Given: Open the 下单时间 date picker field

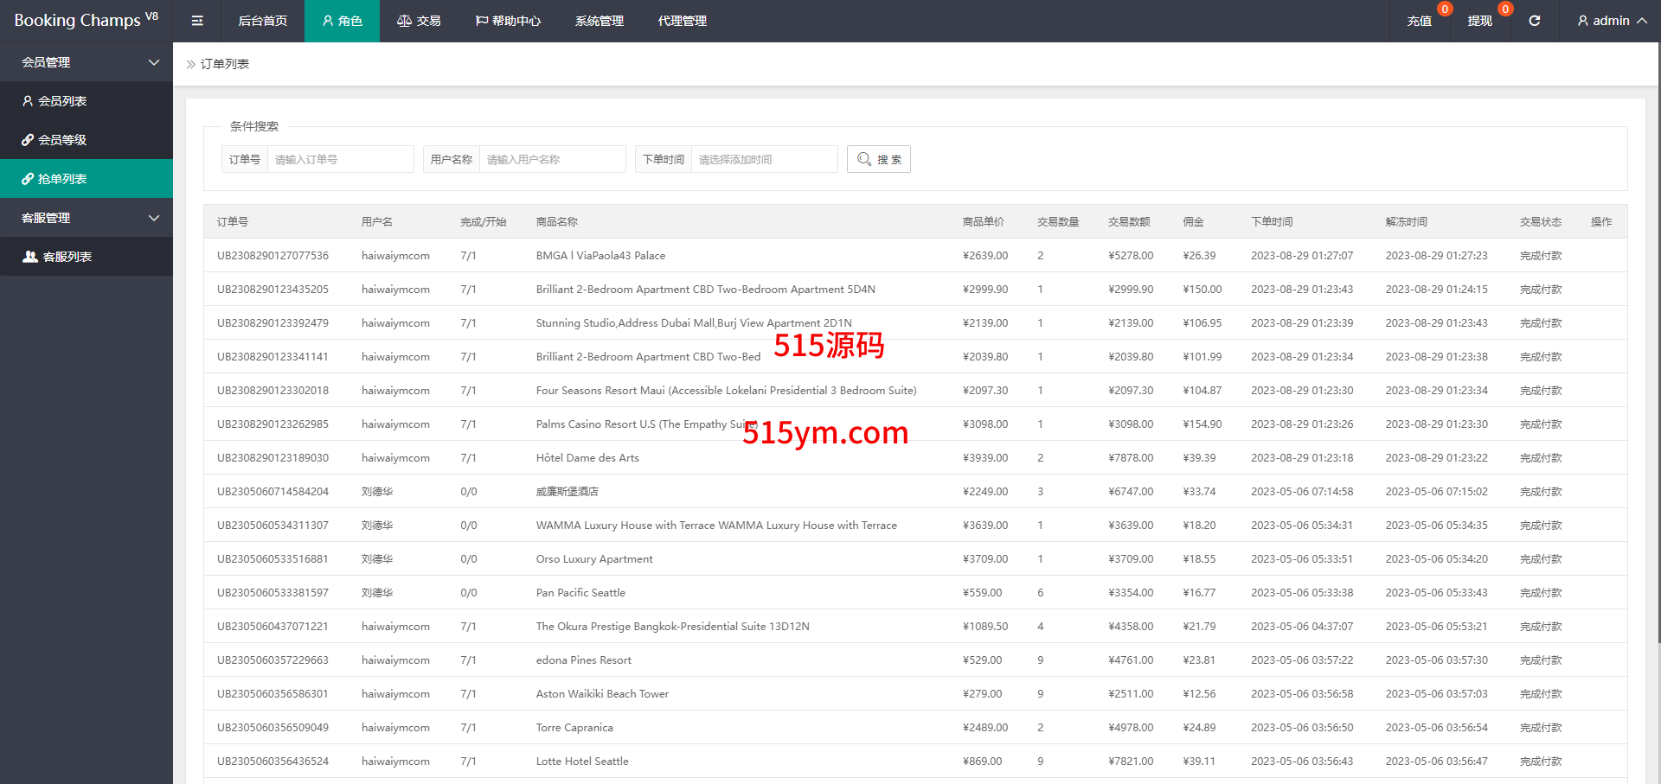Looking at the screenshot, I should pos(764,159).
